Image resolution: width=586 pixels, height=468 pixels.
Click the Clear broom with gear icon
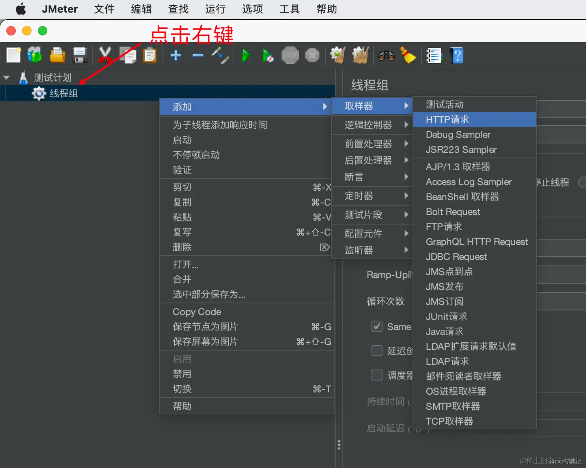coord(338,55)
